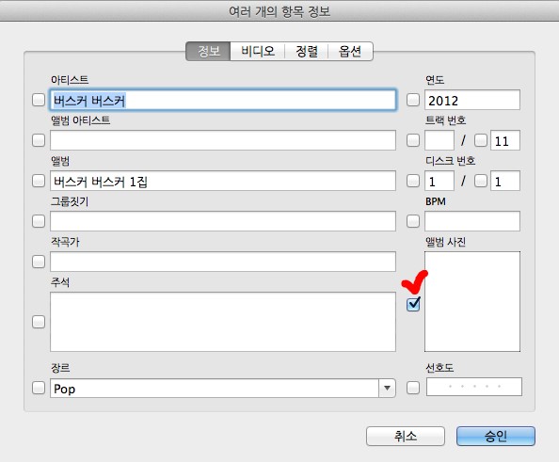Click the 앨범 사진 artwork box

point(472,302)
